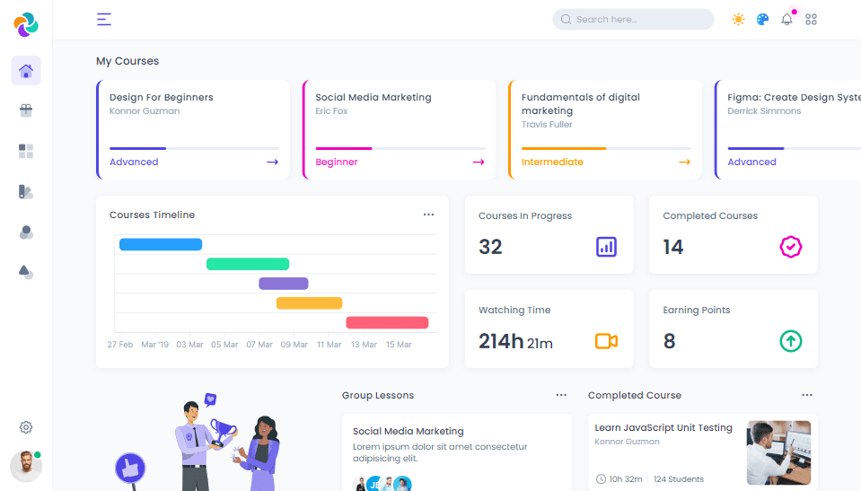Open the color palette theme icon
The width and height of the screenshot is (861, 491).
click(762, 19)
